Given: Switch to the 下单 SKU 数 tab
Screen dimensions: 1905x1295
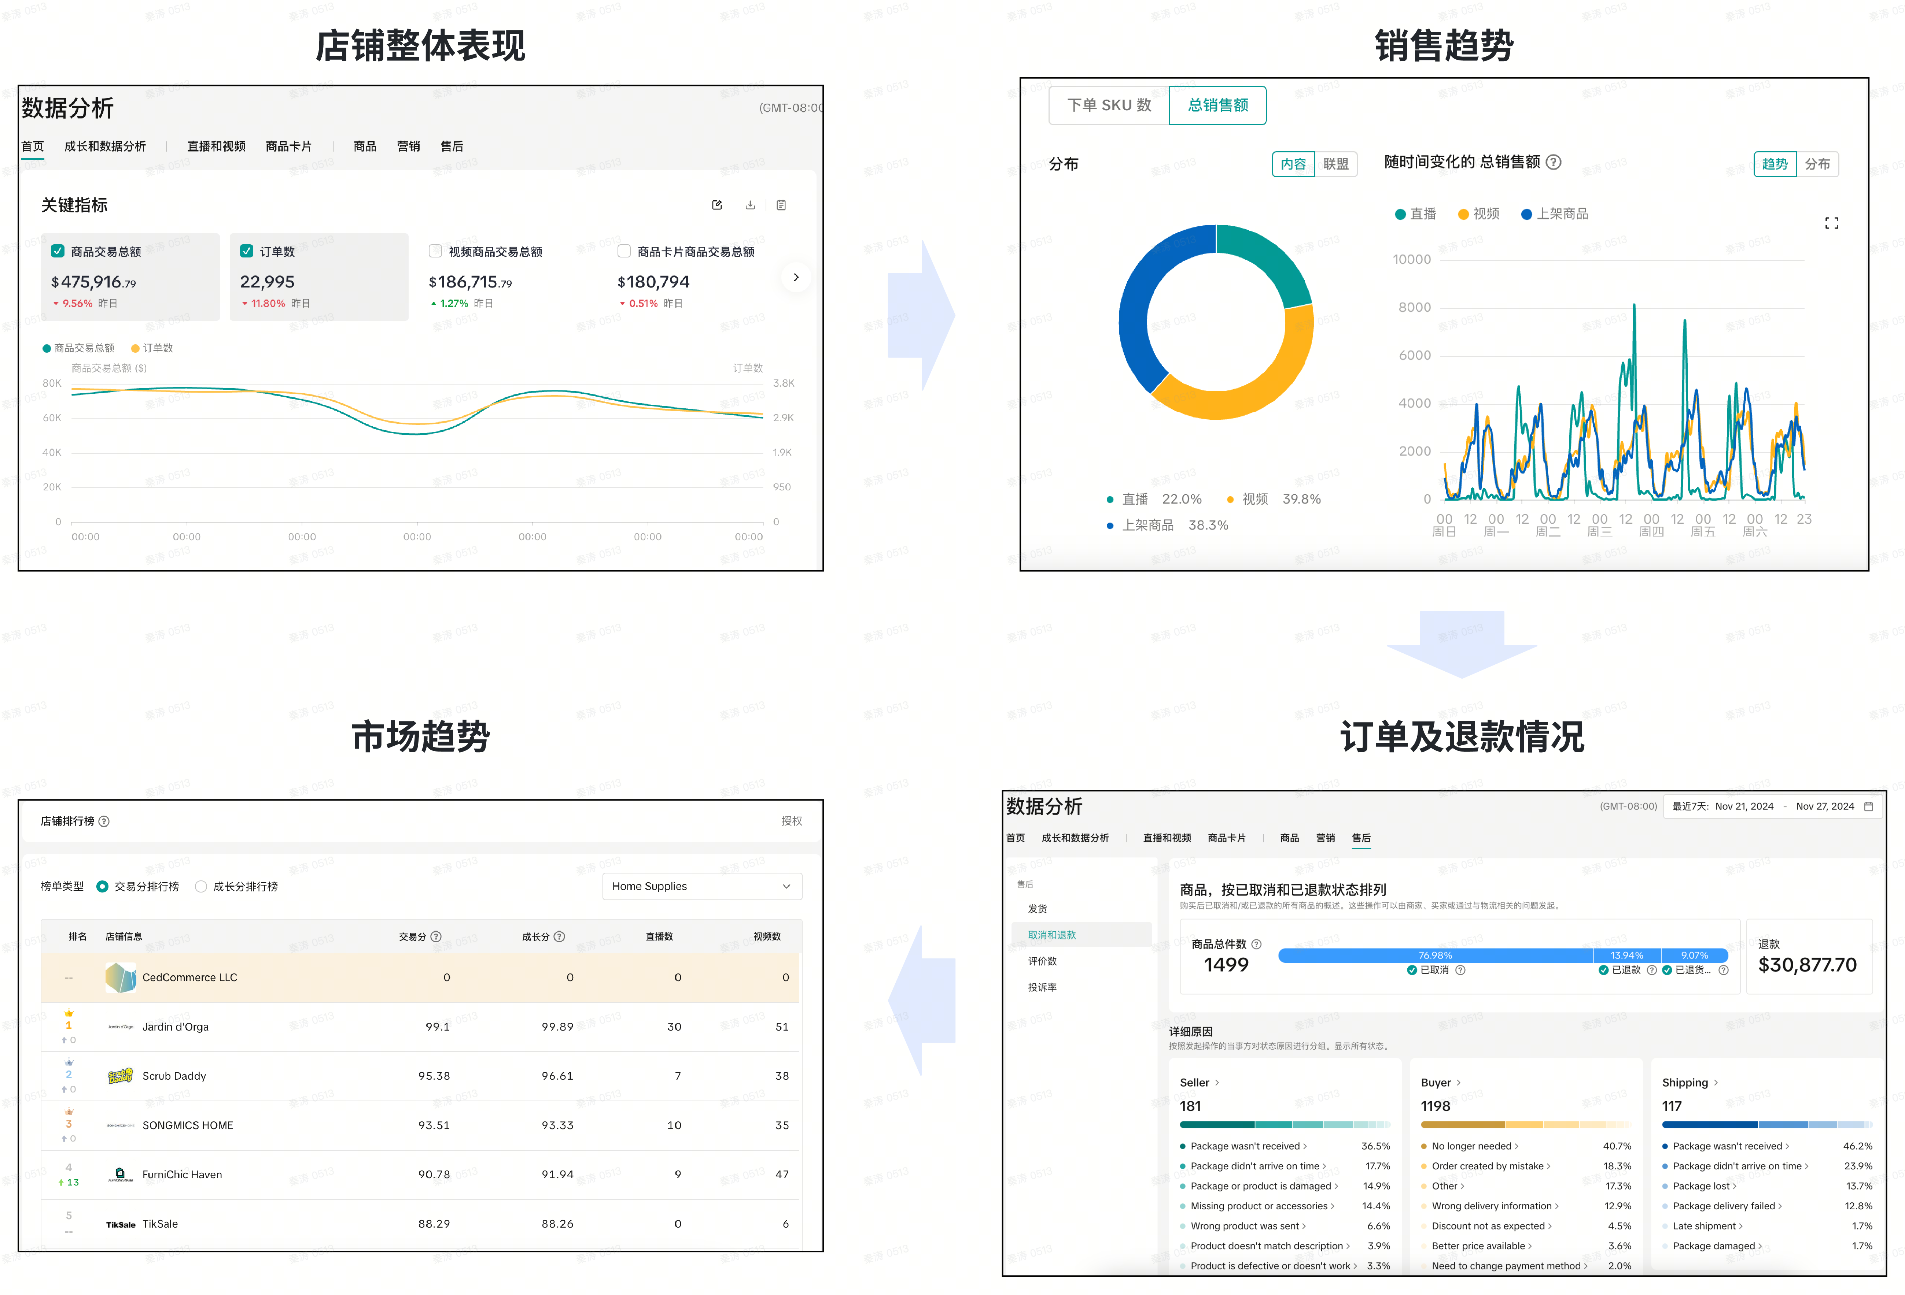Looking at the screenshot, I should (1108, 105).
